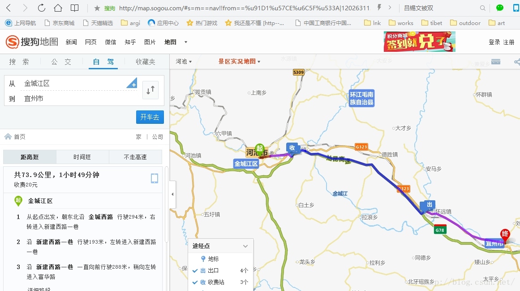
Task: Bookmark this page with the star icon
Action: (x=97, y=8)
